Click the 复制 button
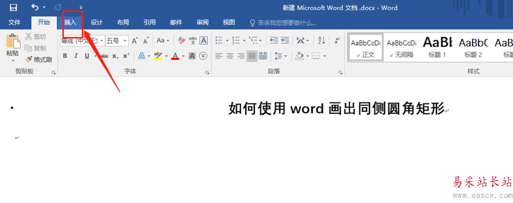 point(36,48)
